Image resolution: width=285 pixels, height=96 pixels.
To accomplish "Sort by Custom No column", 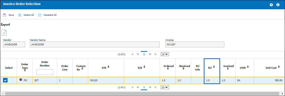I will 82,69.
